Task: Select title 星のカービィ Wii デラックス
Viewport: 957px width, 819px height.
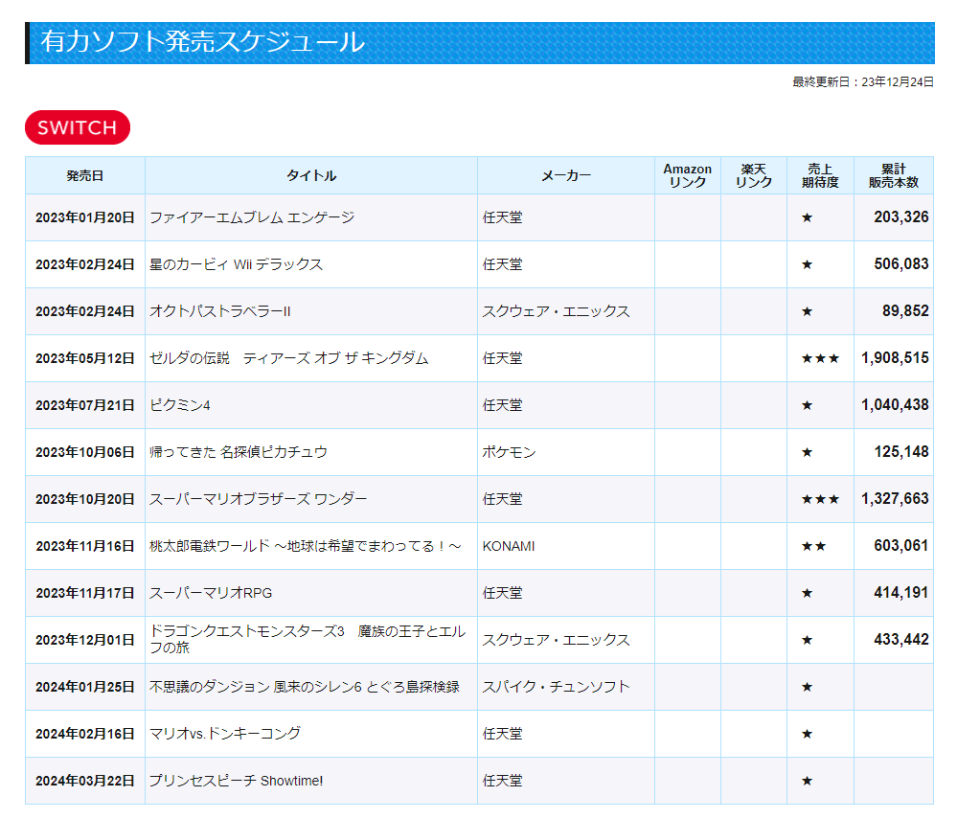Action: point(237,264)
